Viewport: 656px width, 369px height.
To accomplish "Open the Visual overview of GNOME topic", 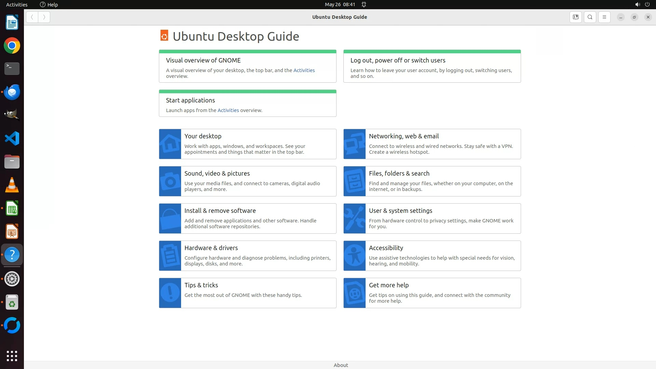I will point(203,60).
